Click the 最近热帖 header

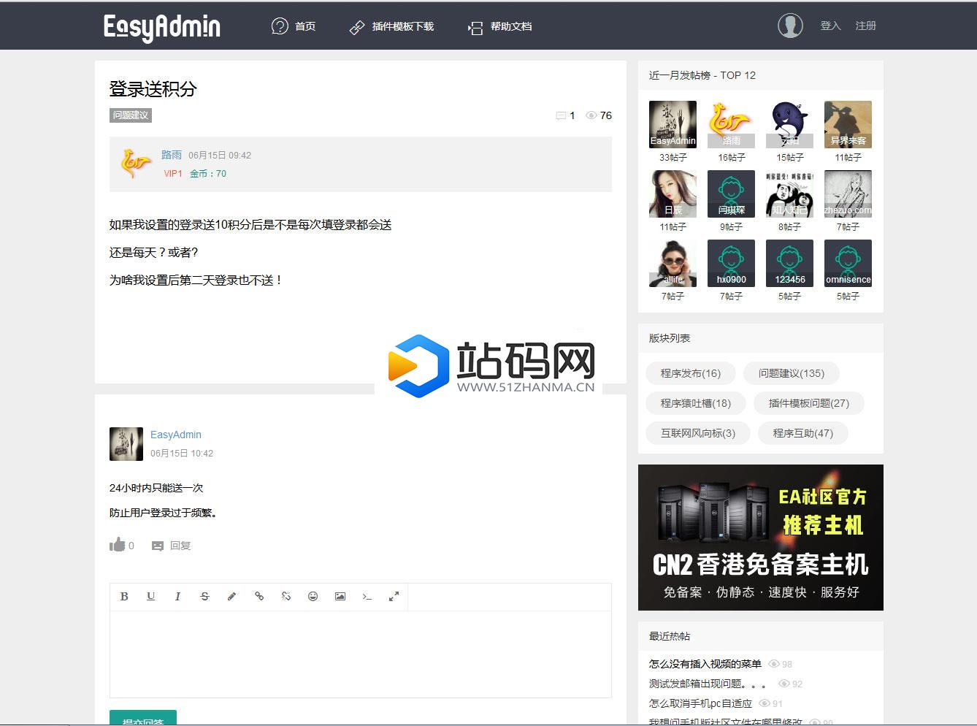[670, 636]
